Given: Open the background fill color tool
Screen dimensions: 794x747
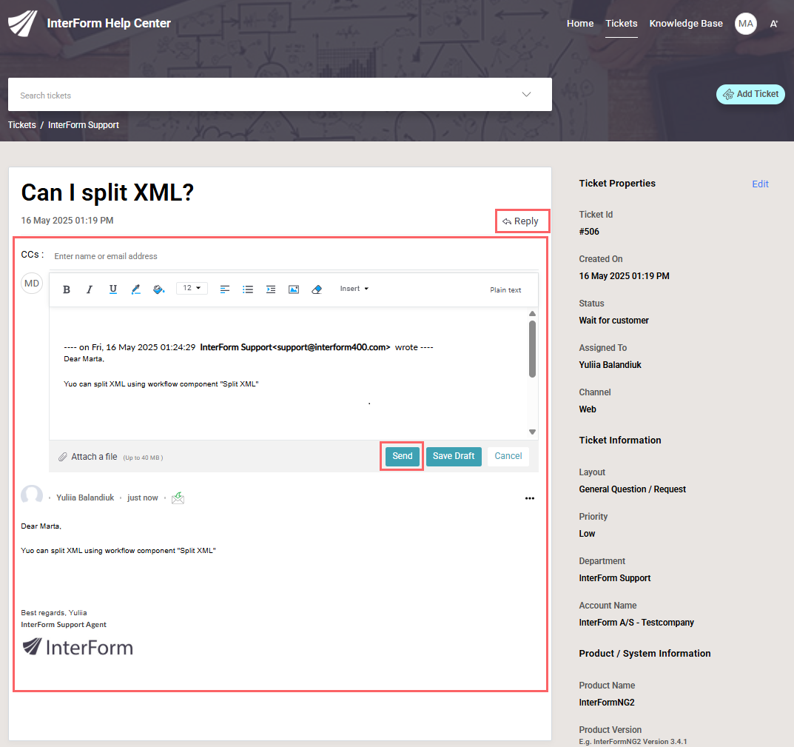Looking at the screenshot, I should 159,289.
